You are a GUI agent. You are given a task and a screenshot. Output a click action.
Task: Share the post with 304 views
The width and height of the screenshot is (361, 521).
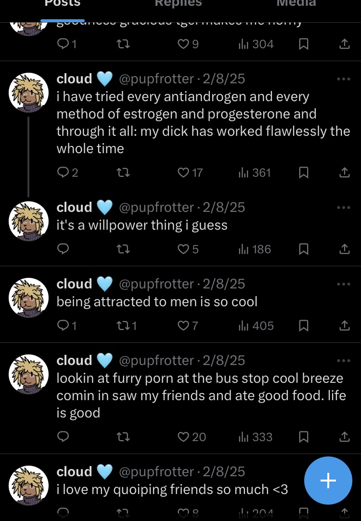pyautogui.click(x=344, y=44)
